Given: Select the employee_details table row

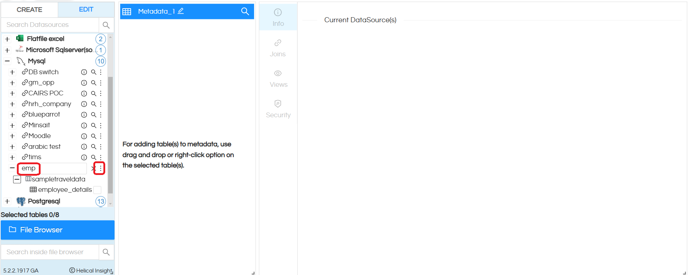Looking at the screenshot, I should [61, 190].
